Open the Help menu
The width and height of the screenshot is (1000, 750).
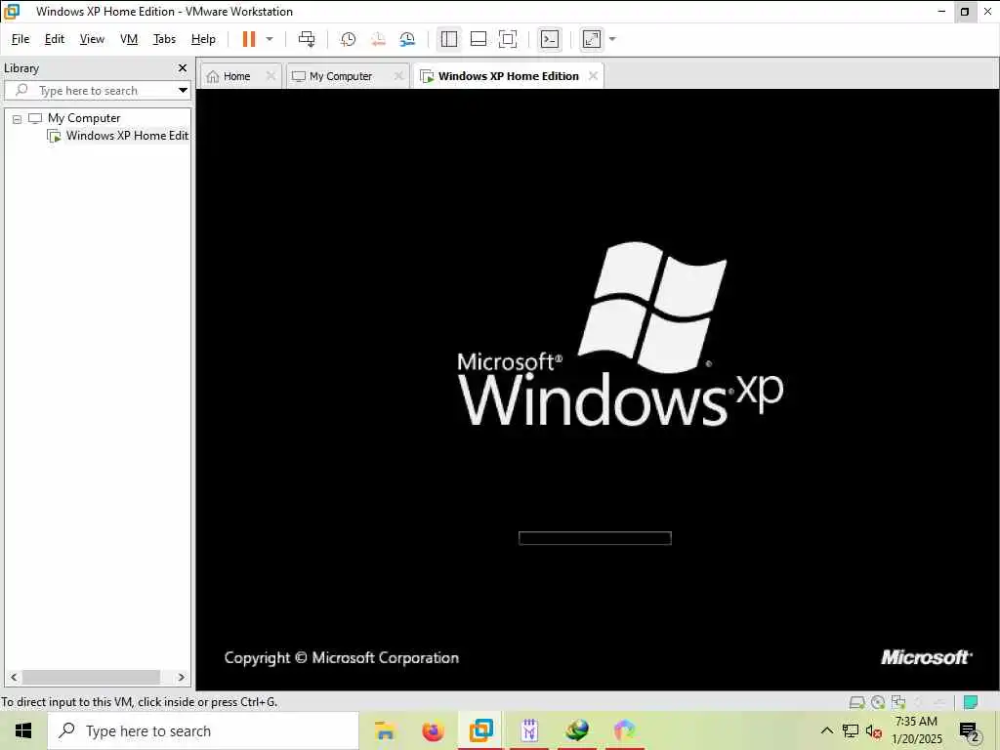[203, 39]
